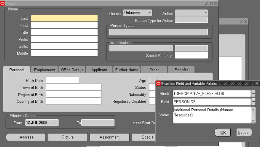This screenshot has height=147, width=260.
Task: Click the Middle name input field
Action: pyautogui.click(x=64, y=53)
